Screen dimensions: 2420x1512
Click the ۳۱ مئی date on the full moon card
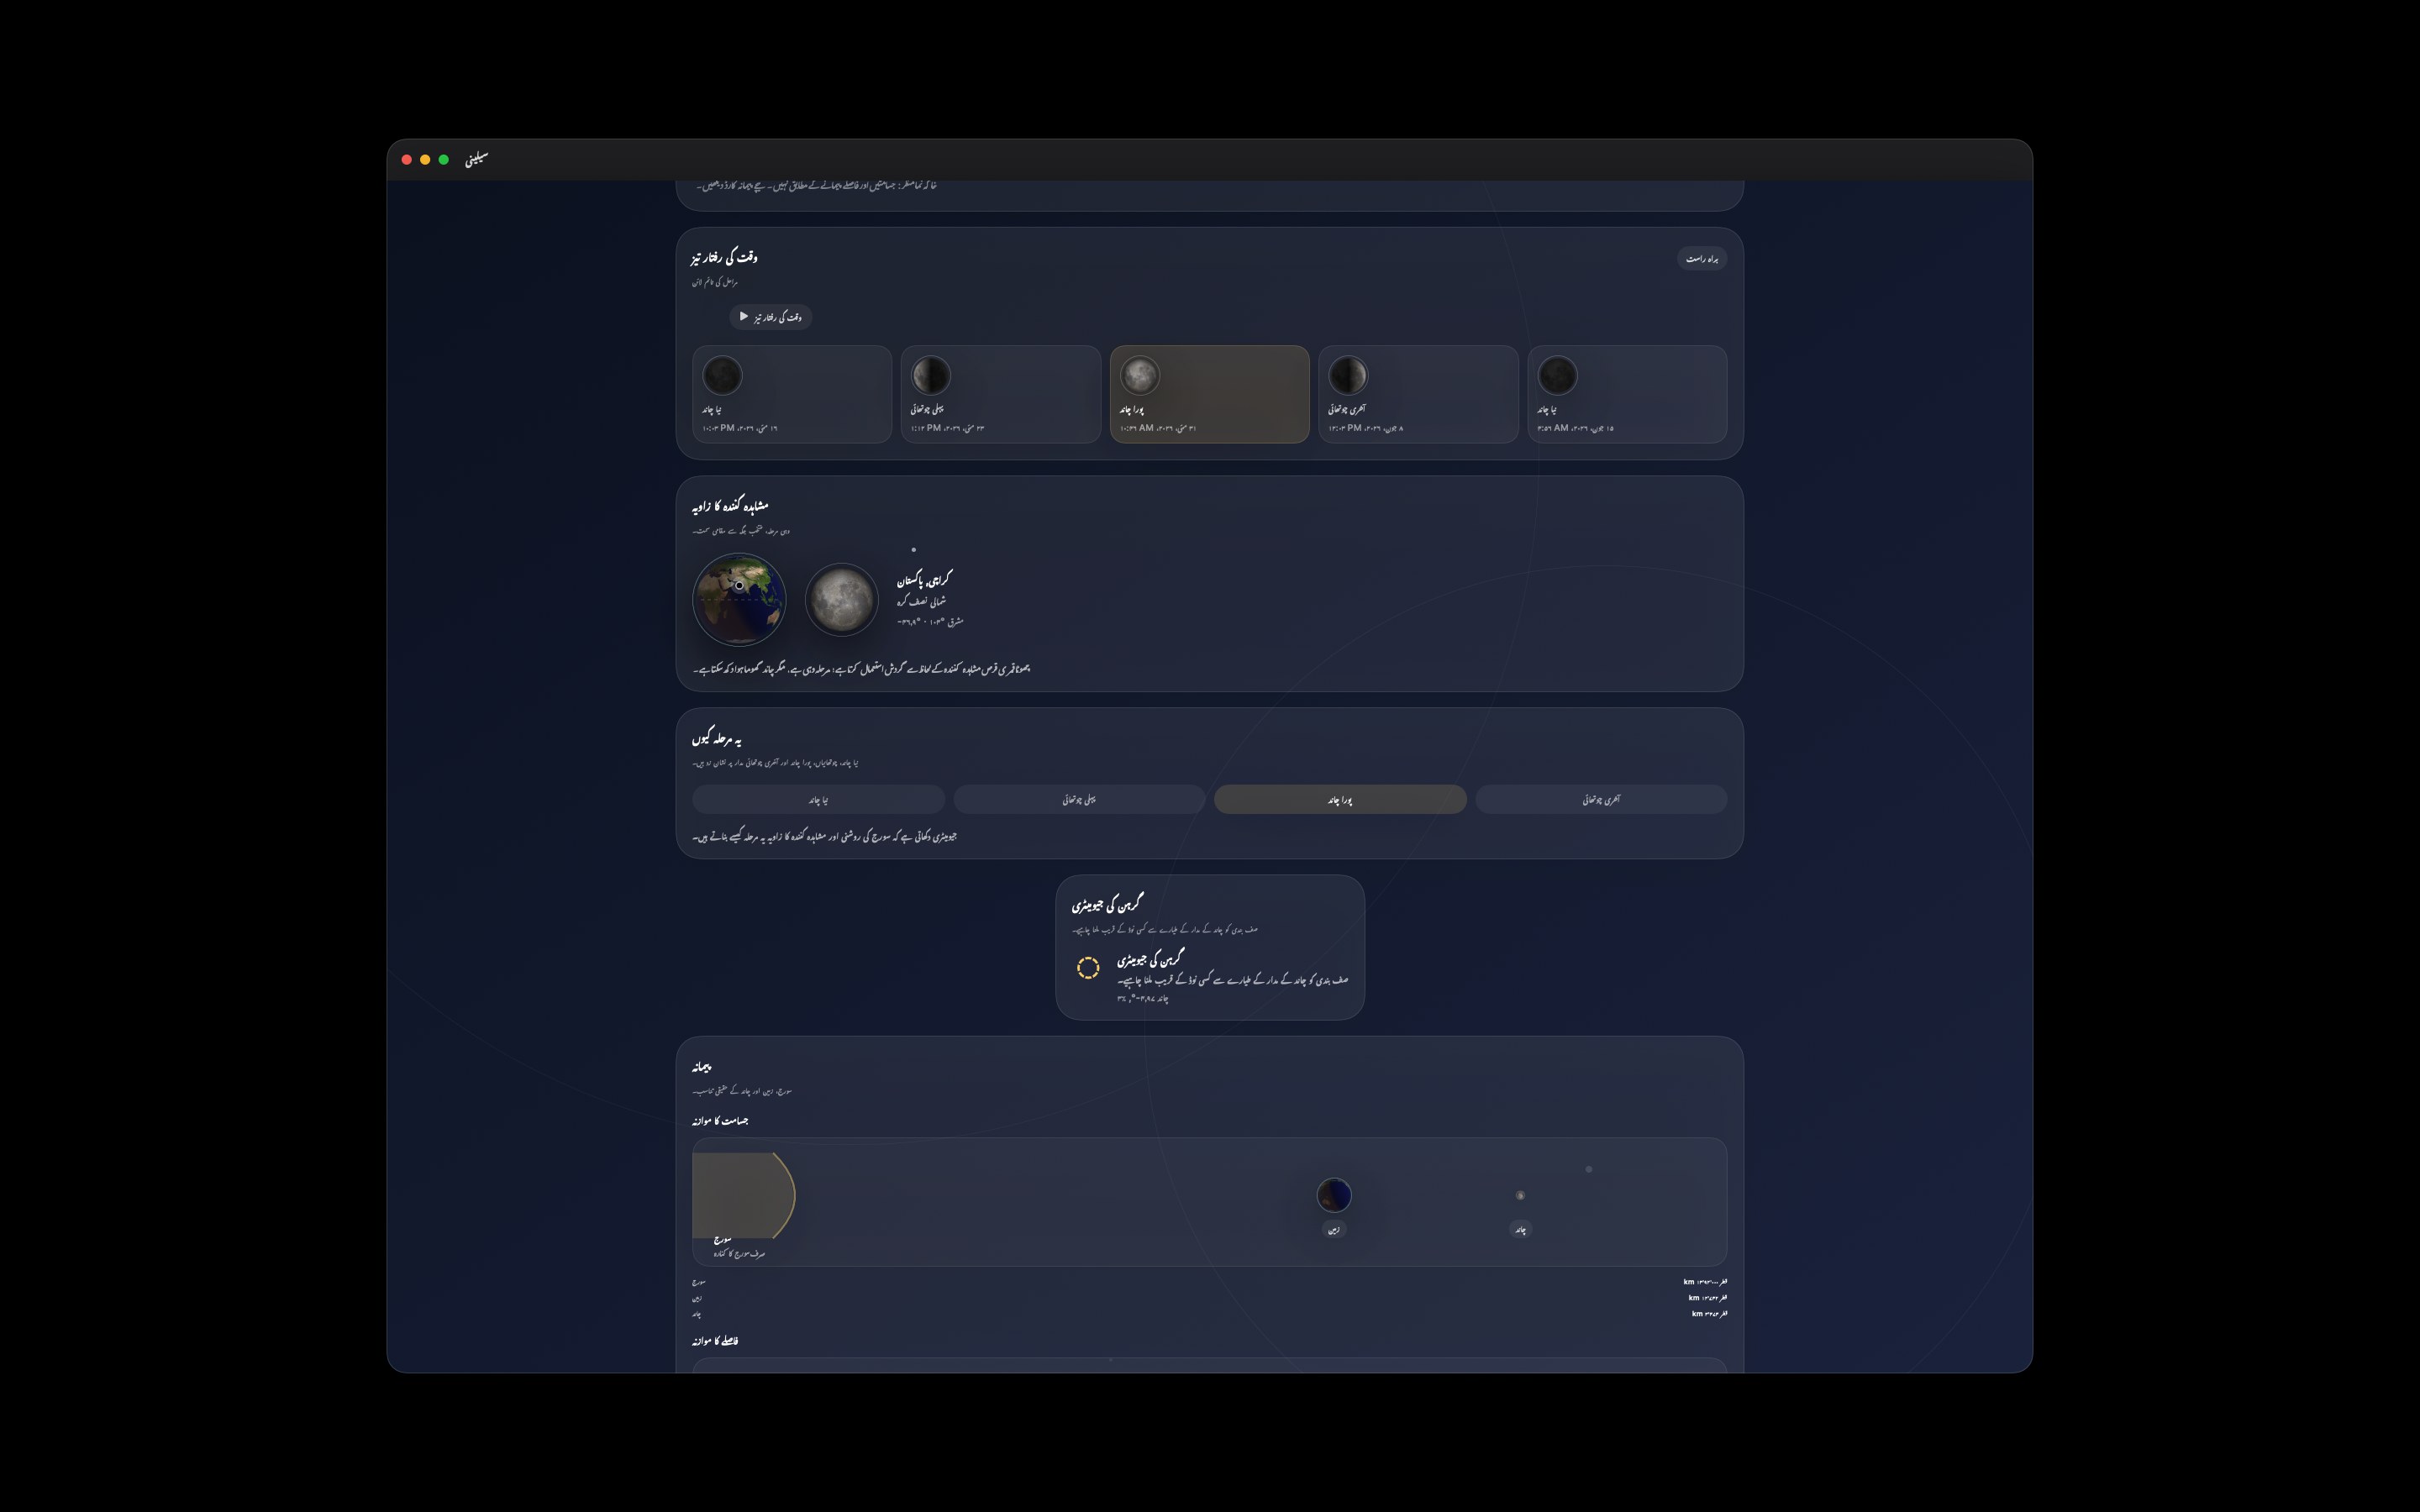coord(1158,428)
